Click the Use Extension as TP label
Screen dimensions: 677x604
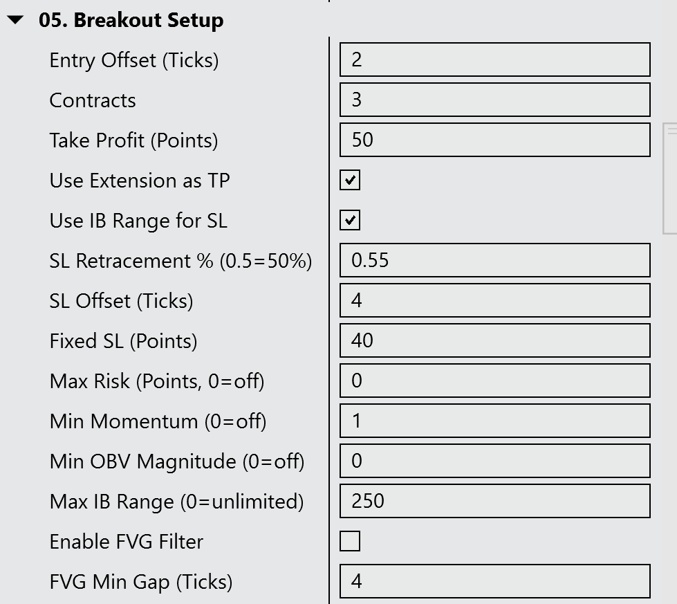[x=139, y=181]
